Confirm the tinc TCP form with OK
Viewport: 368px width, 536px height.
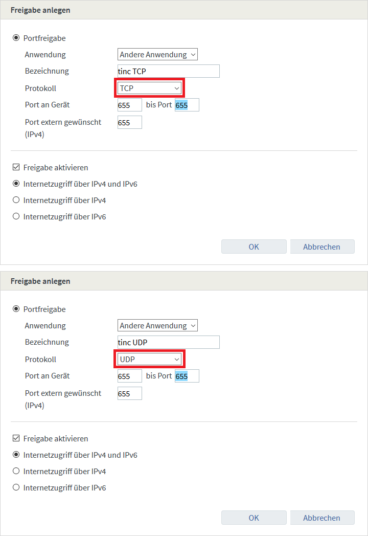point(254,247)
